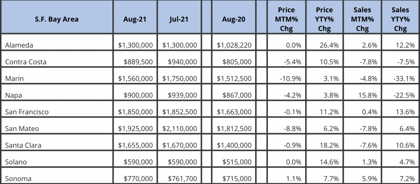
Task: Click the S.F. Bay Area column header
Action: (57, 19)
